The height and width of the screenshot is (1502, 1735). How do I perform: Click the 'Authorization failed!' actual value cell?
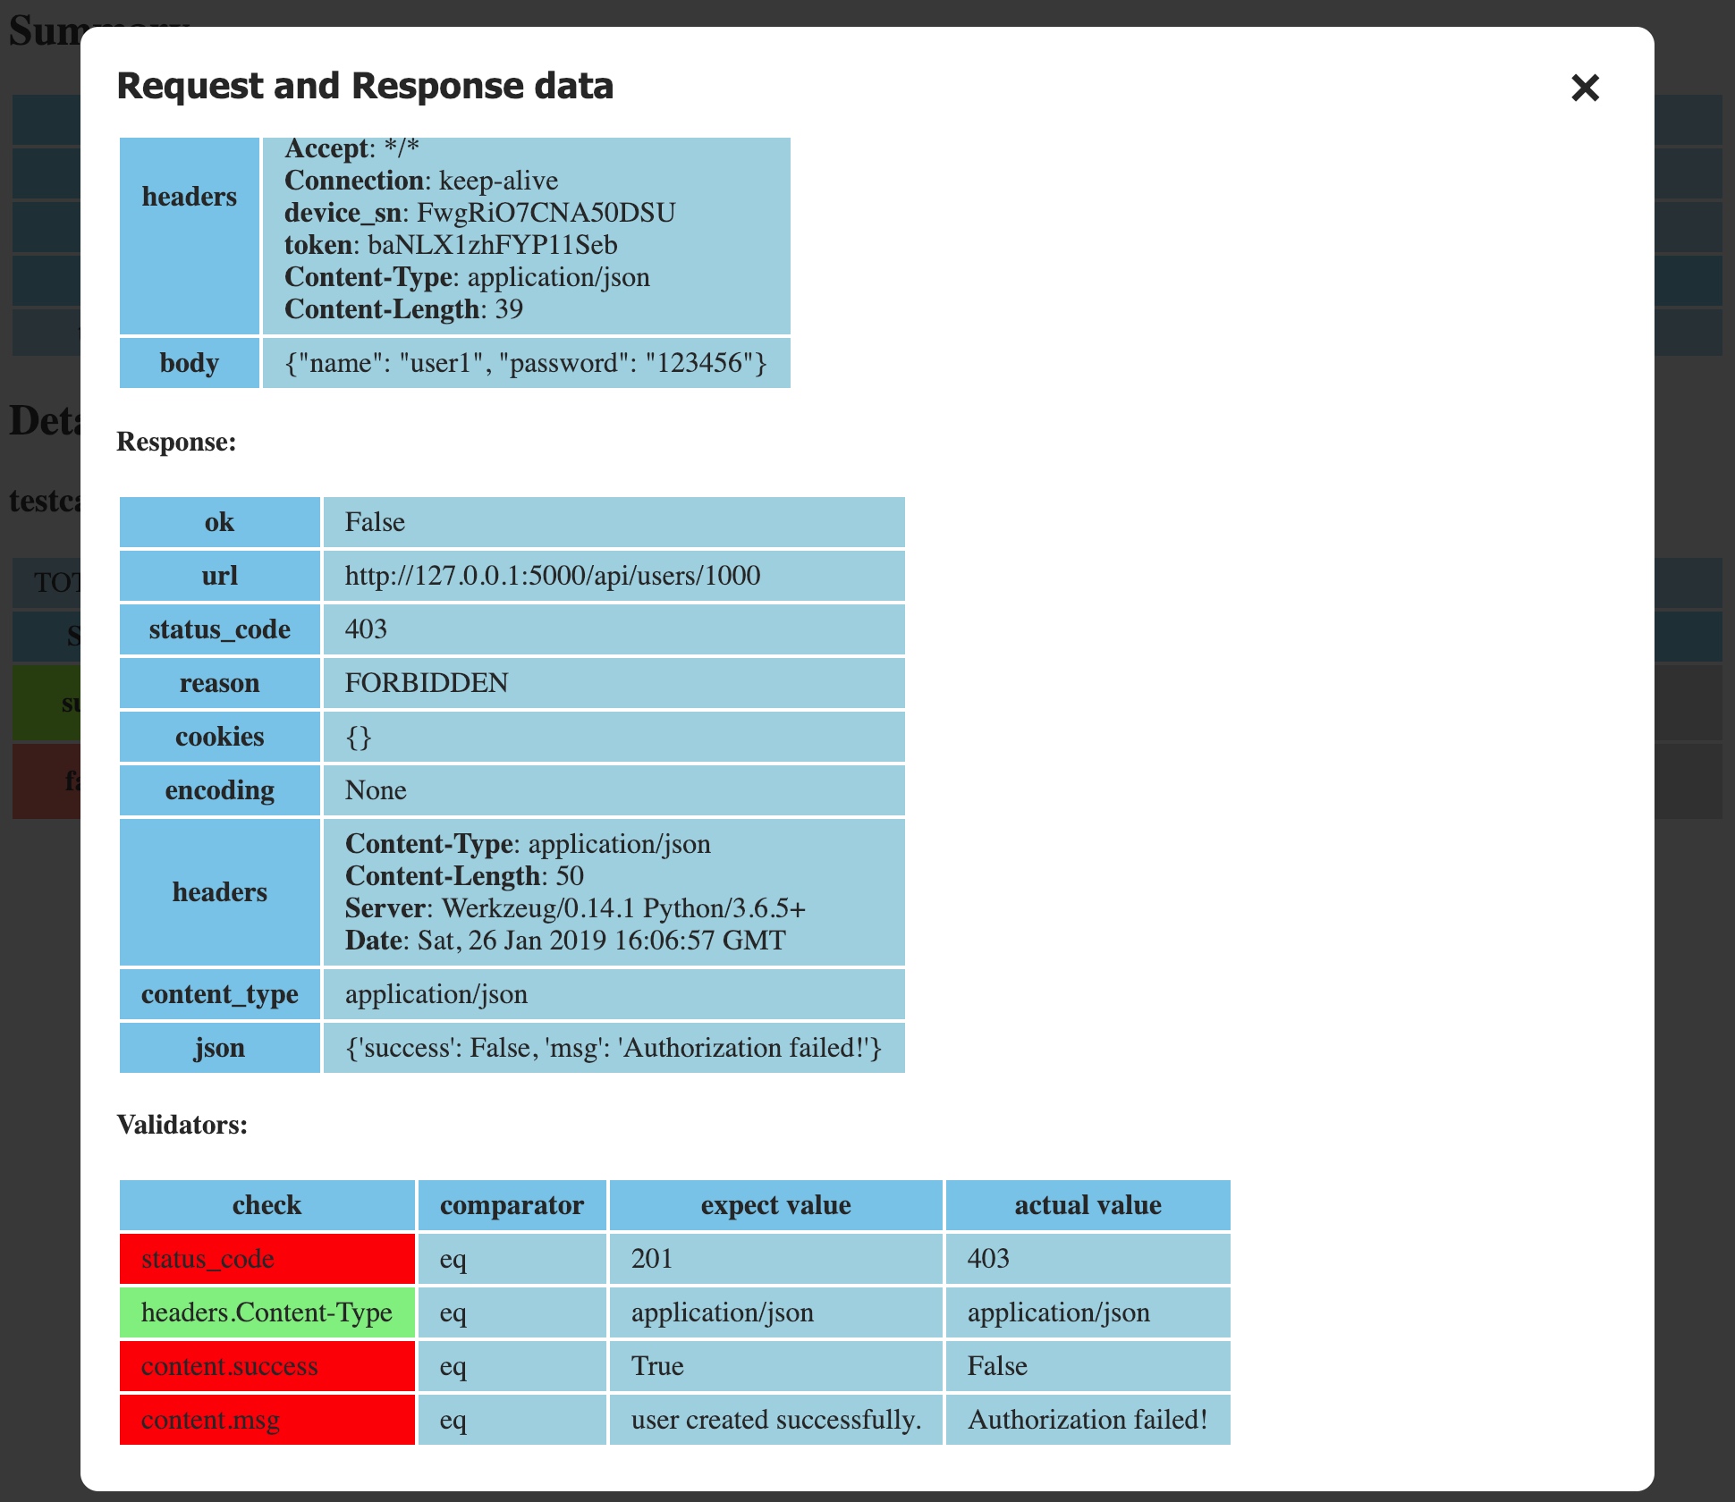coord(1088,1420)
